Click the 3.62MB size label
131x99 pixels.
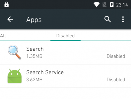coord(34,80)
